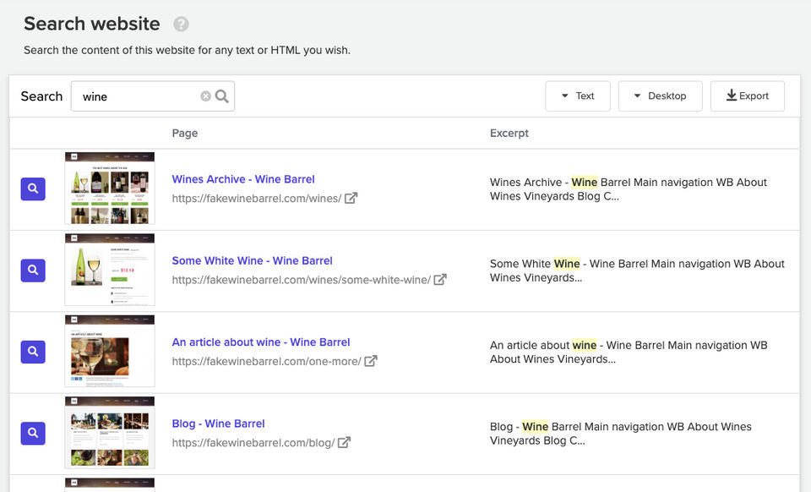
Task: Click the Export button
Action: 748,96
